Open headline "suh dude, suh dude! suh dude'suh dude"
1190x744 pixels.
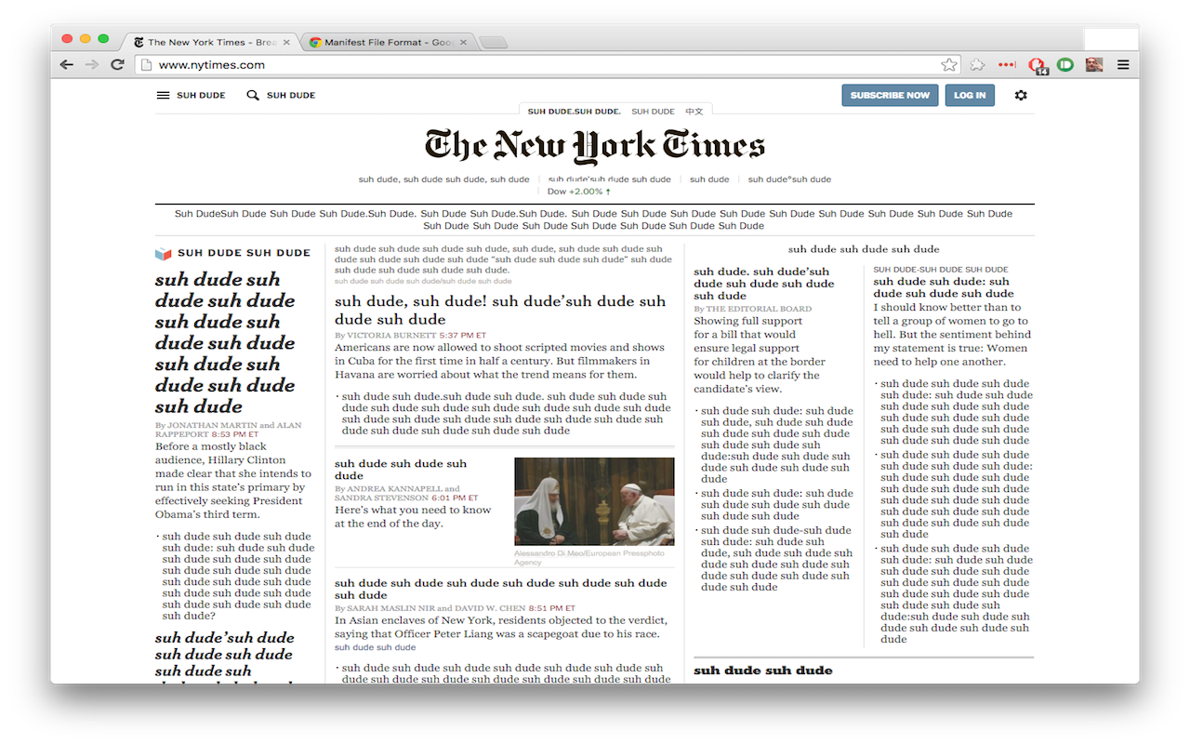click(x=500, y=310)
